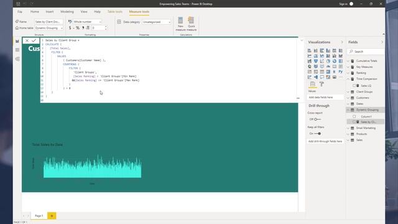Select the Sales table in Fields
The width and height of the screenshot is (398, 224).
(x=359, y=140)
